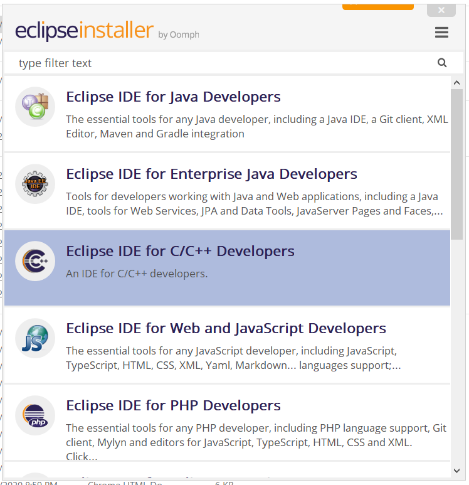Click the JS globe package icon
This screenshot has width=469, height=485.
[x=35, y=338]
